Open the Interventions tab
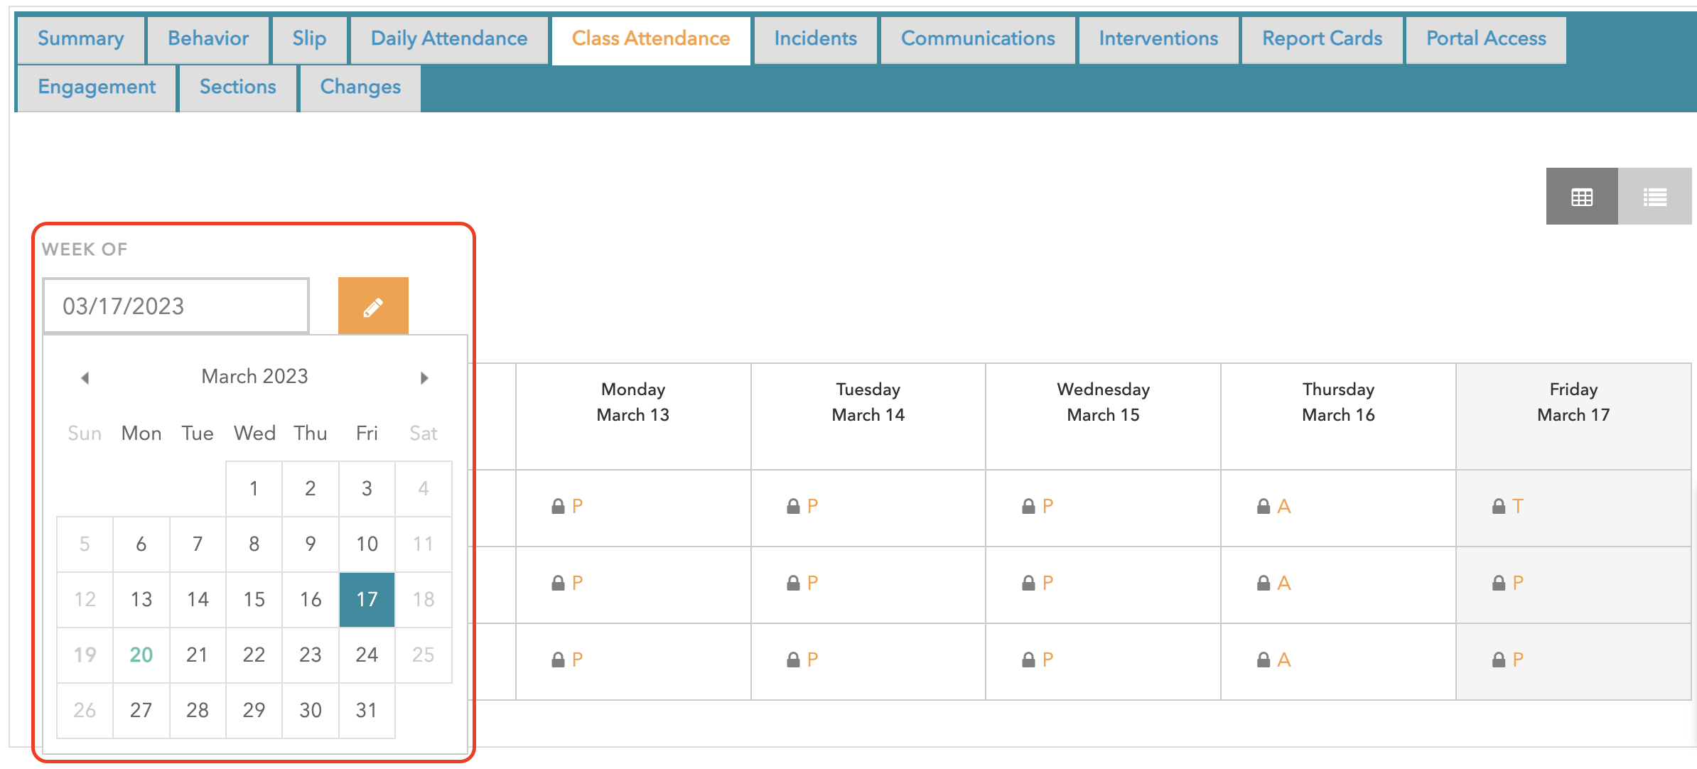 1158,39
